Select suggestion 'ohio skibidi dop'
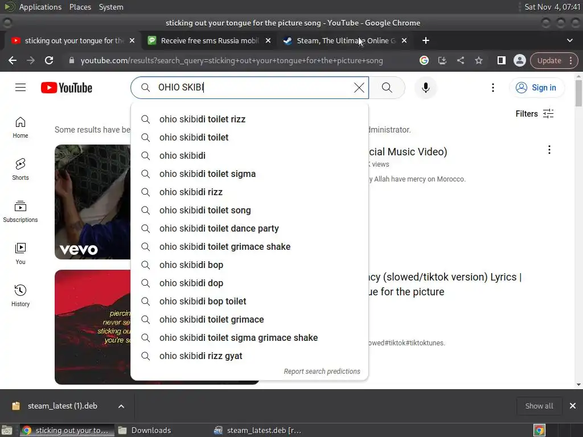The width and height of the screenshot is (583, 437). coord(249,283)
